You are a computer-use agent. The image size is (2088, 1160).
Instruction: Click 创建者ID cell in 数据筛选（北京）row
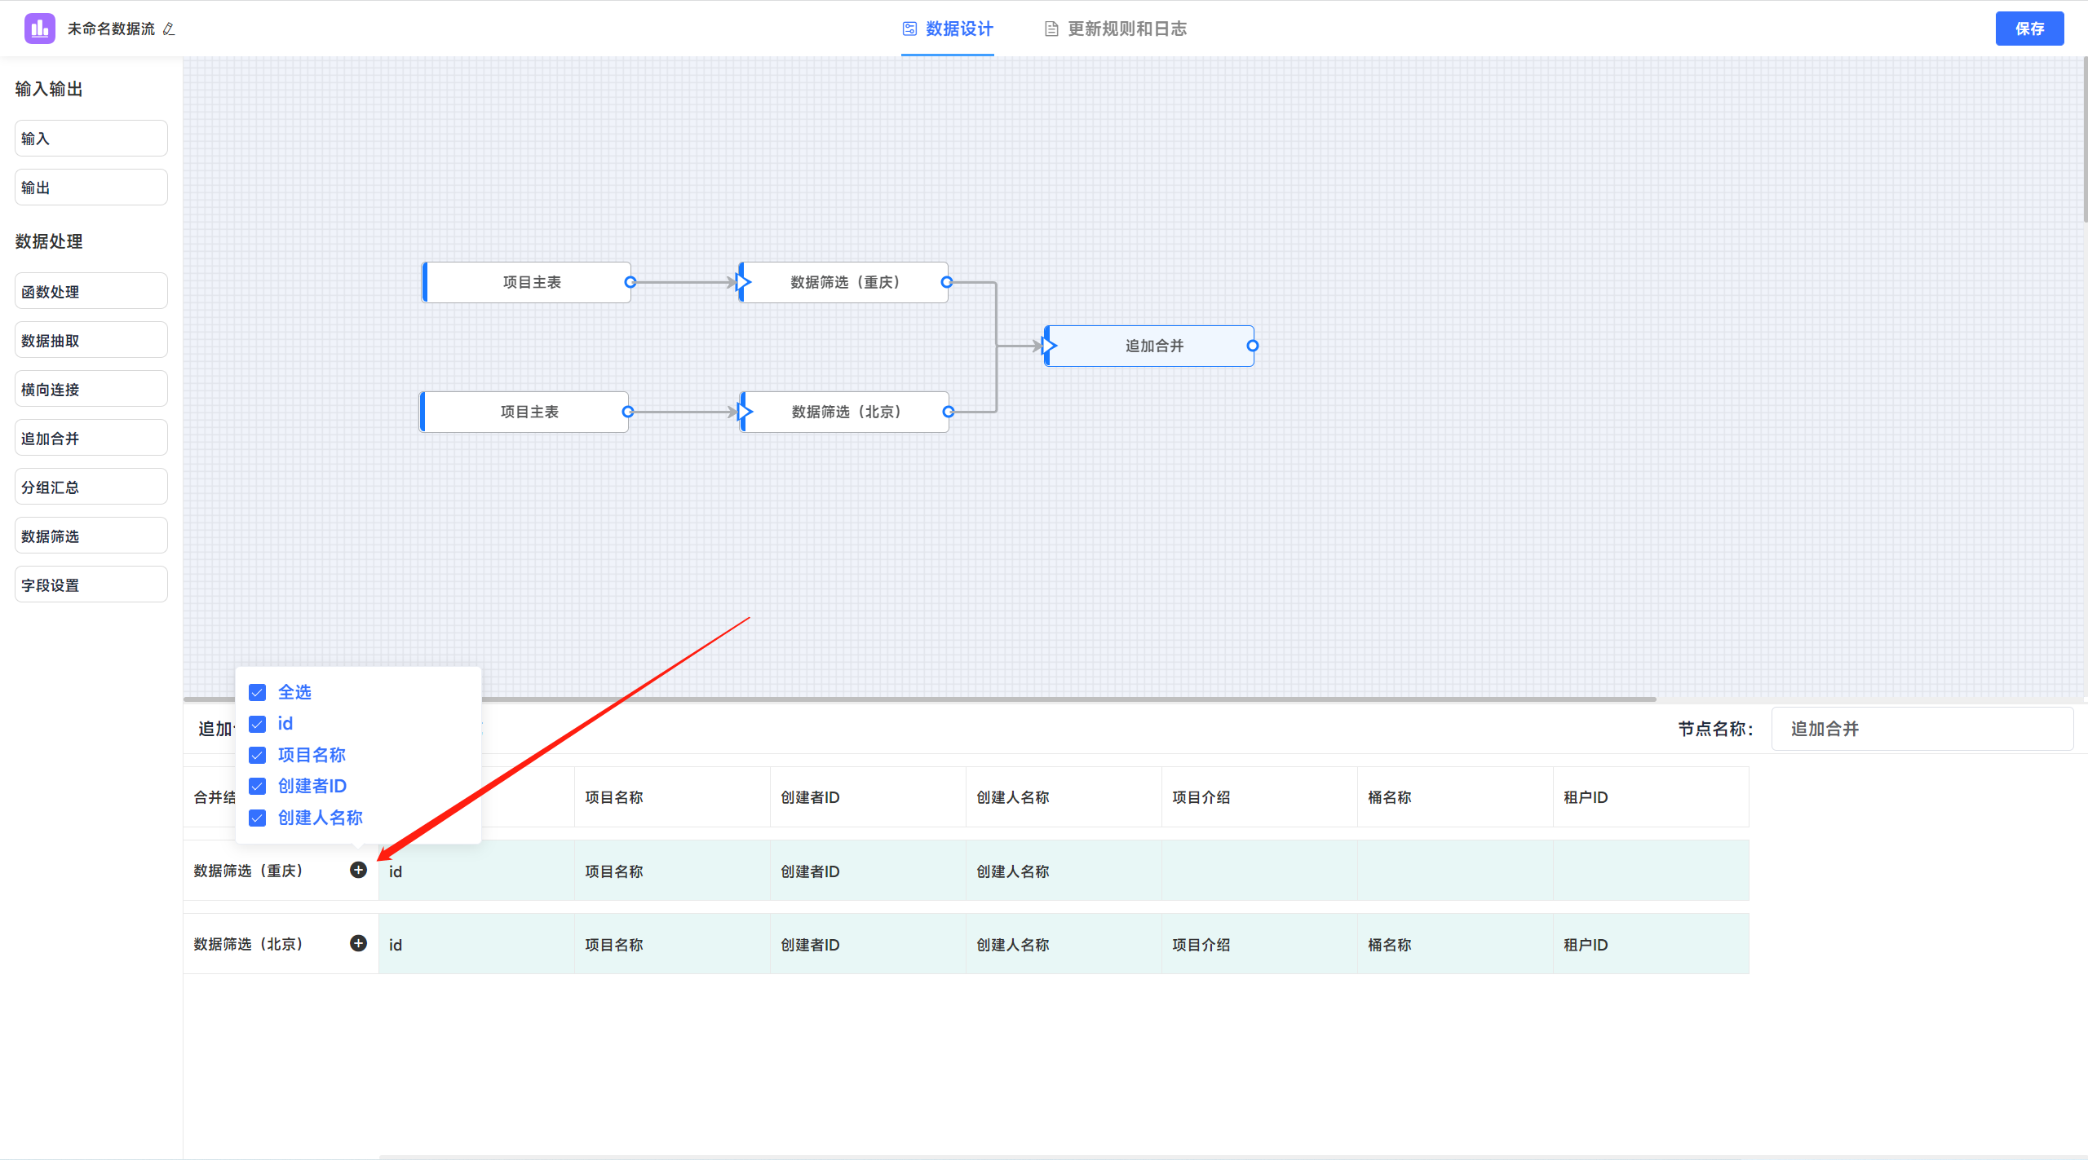(x=868, y=944)
